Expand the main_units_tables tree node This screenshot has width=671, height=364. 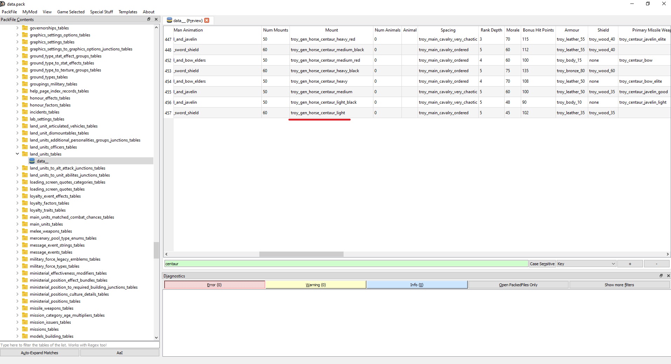point(17,224)
